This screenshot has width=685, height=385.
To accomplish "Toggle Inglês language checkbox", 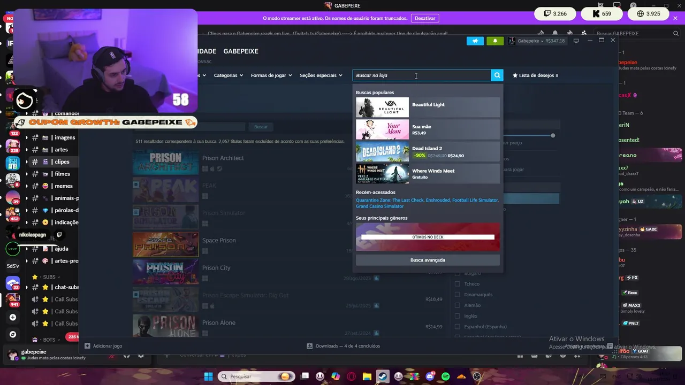I will (457, 316).
